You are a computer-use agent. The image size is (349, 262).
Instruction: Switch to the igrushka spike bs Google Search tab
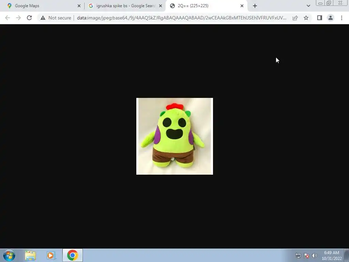click(x=125, y=6)
